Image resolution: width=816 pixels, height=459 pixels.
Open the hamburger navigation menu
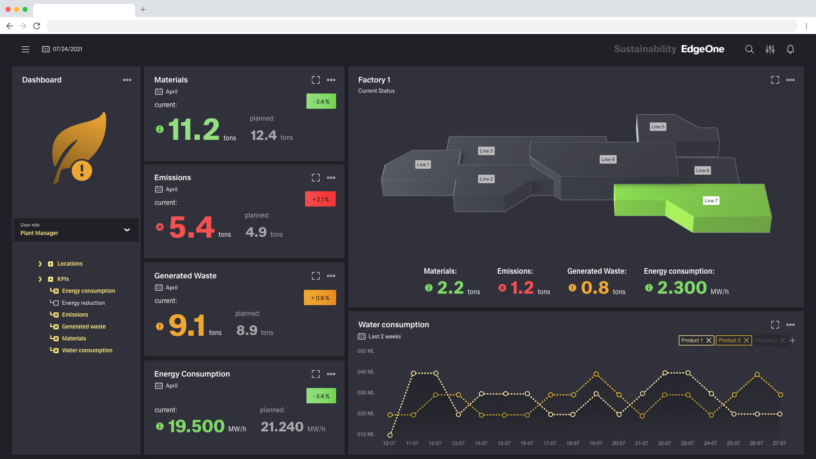[25, 49]
